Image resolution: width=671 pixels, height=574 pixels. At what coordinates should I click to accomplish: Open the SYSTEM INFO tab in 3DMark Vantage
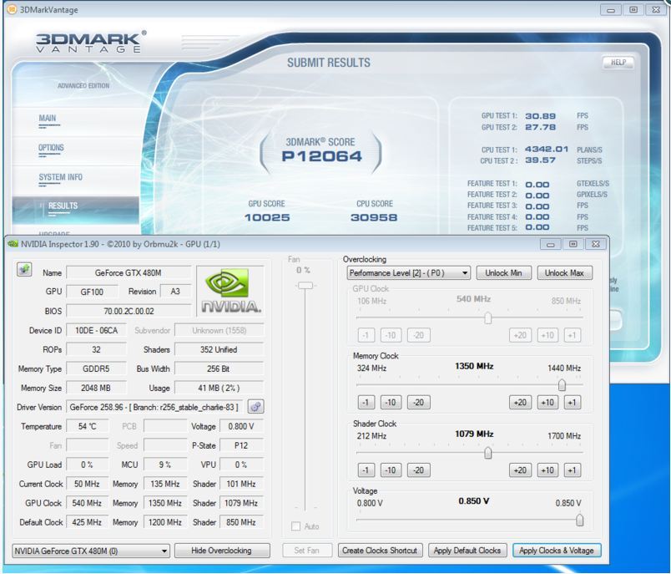click(x=60, y=177)
